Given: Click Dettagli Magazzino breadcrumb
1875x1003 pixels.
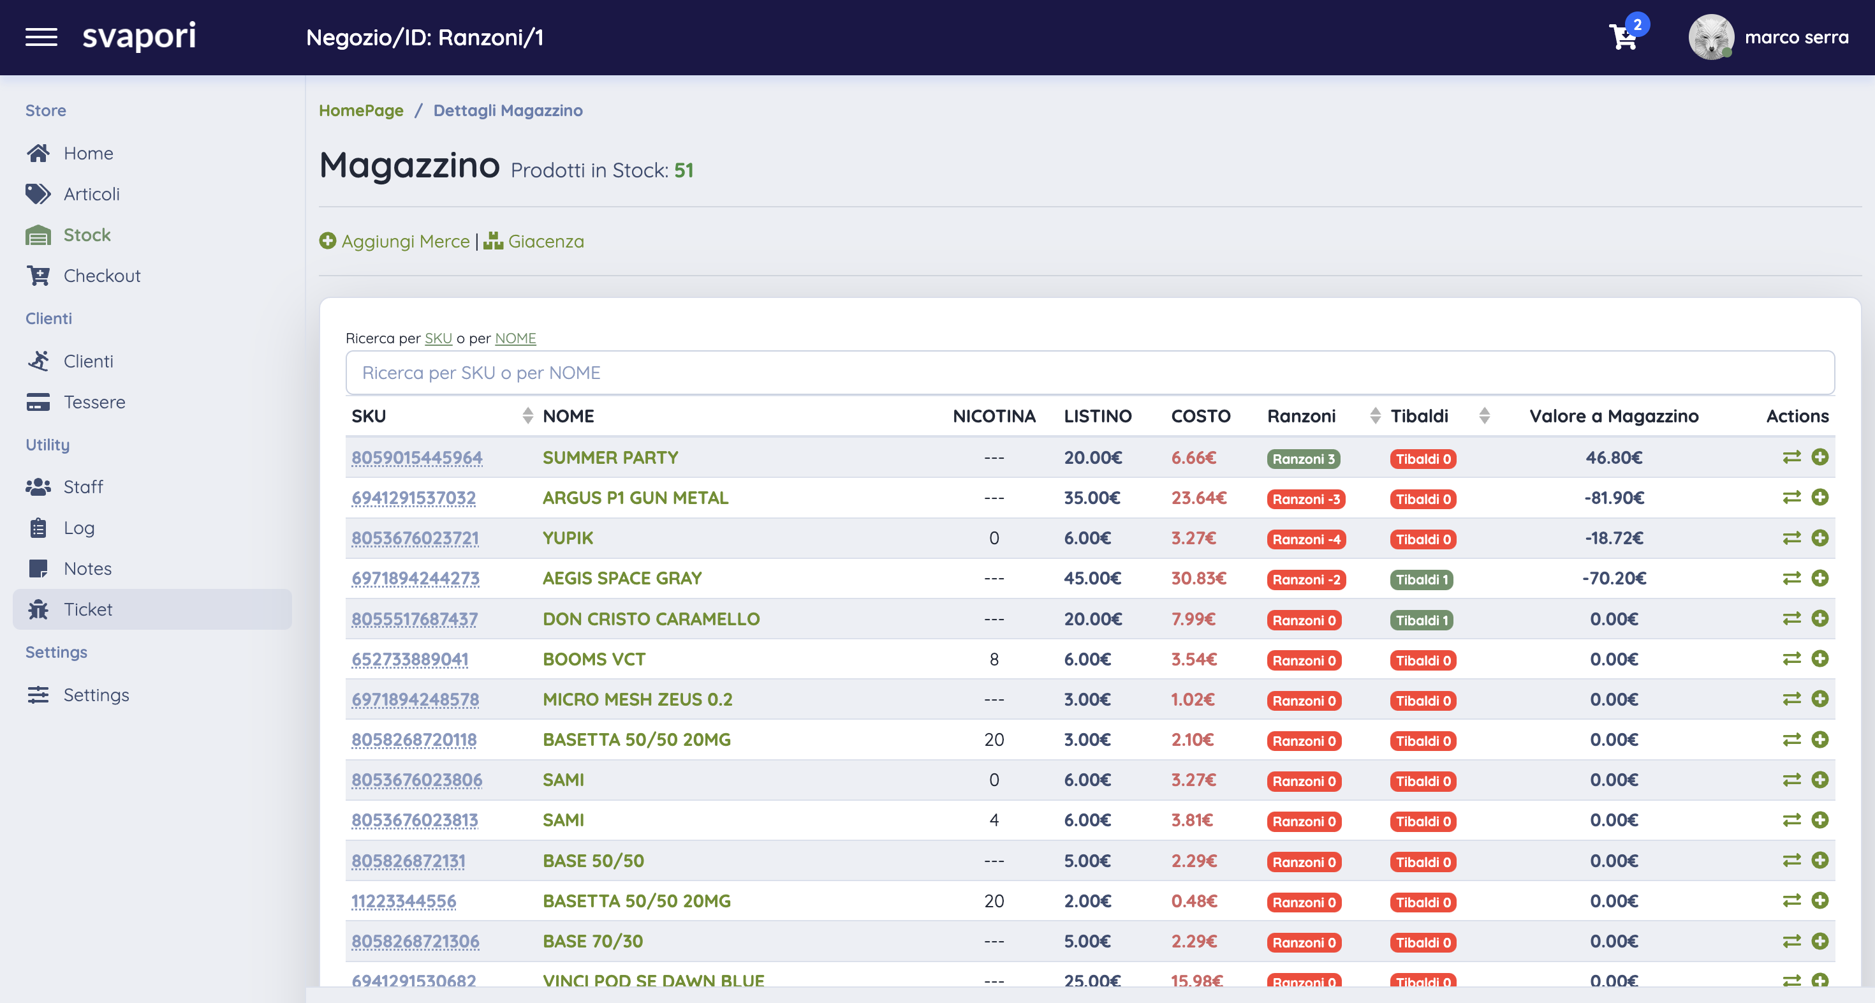Looking at the screenshot, I should click(x=508, y=111).
